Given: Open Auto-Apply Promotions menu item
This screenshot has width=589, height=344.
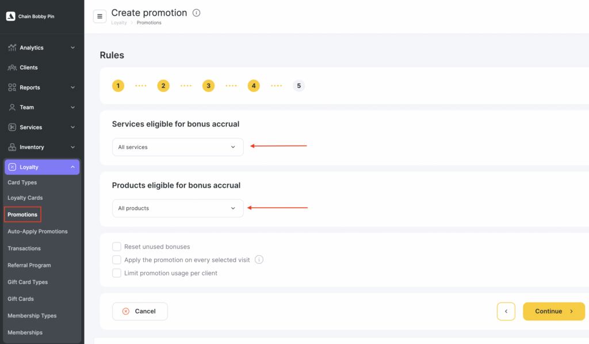Looking at the screenshot, I should pos(37,231).
